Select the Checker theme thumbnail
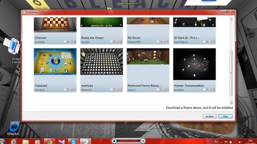257x144 pixels. click(55, 25)
